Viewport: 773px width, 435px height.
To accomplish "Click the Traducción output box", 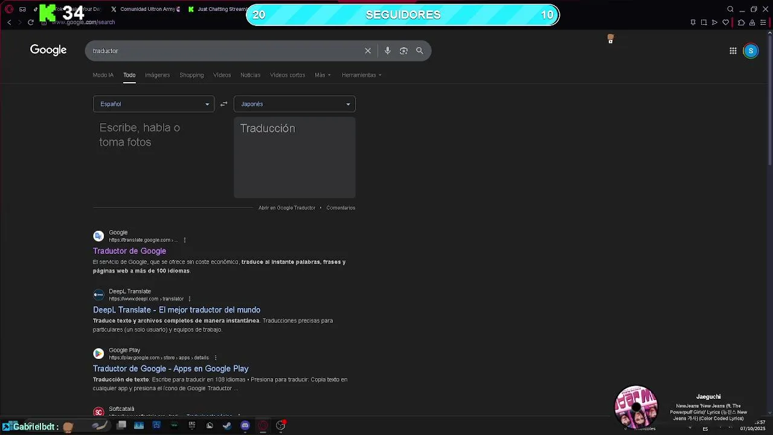I will point(295,157).
